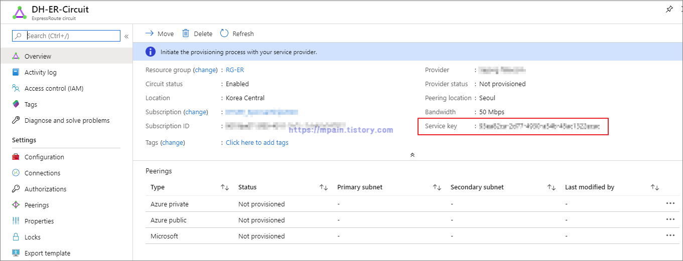This screenshot has width=683, height=261.
Task: Click the Connections icon
Action: tap(16, 173)
